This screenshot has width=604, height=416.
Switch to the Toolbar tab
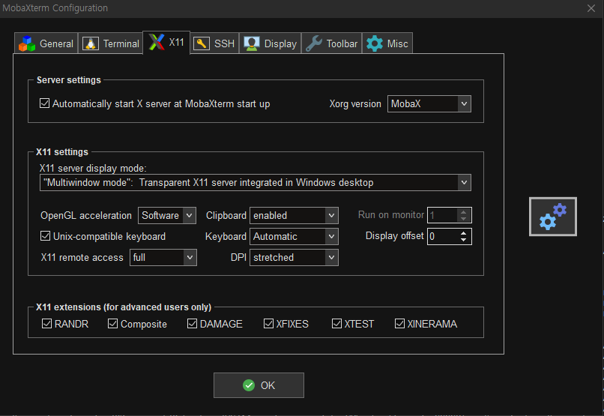coord(332,43)
